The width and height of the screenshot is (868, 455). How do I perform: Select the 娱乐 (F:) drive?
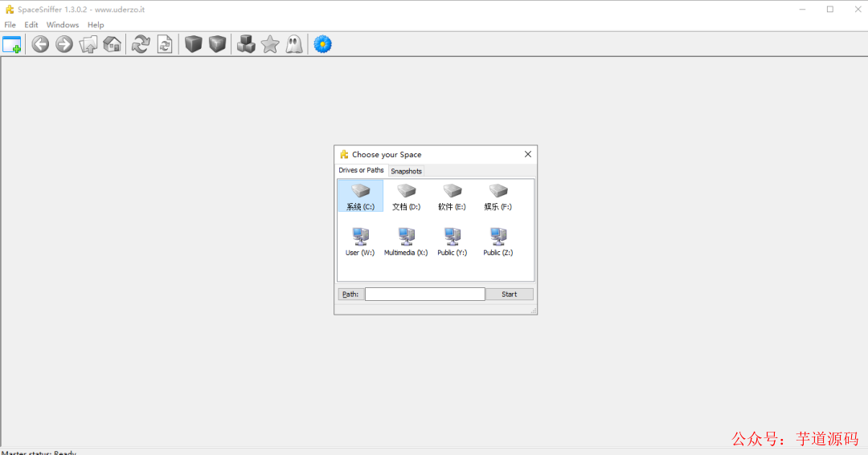click(497, 197)
